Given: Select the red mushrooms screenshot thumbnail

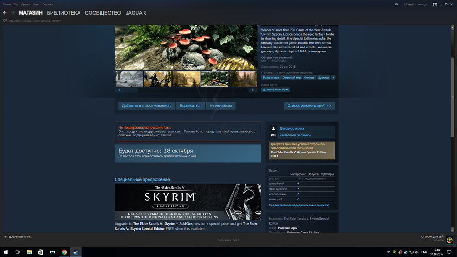Looking at the screenshot, I should pyautogui.click(x=214, y=79).
